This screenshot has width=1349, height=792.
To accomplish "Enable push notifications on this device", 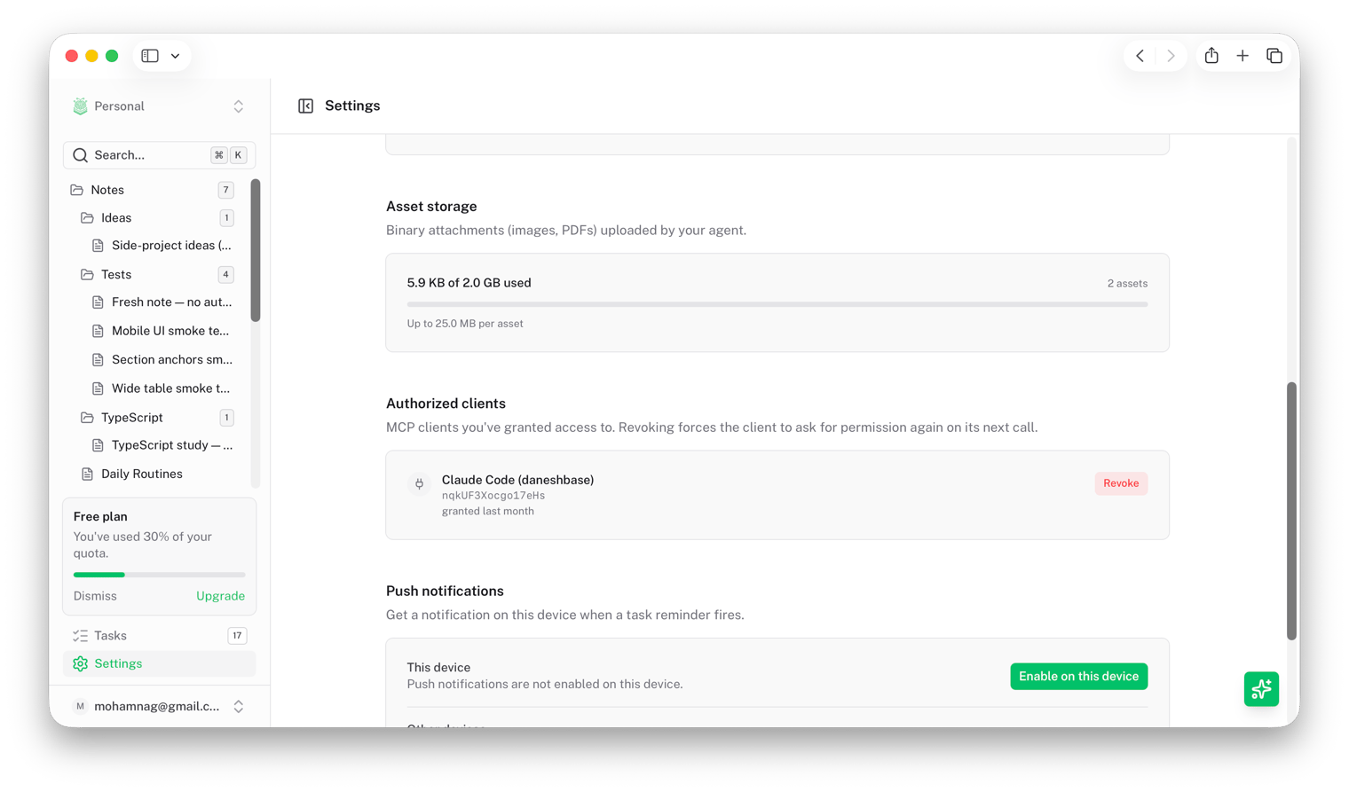I will coord(1079,677).
